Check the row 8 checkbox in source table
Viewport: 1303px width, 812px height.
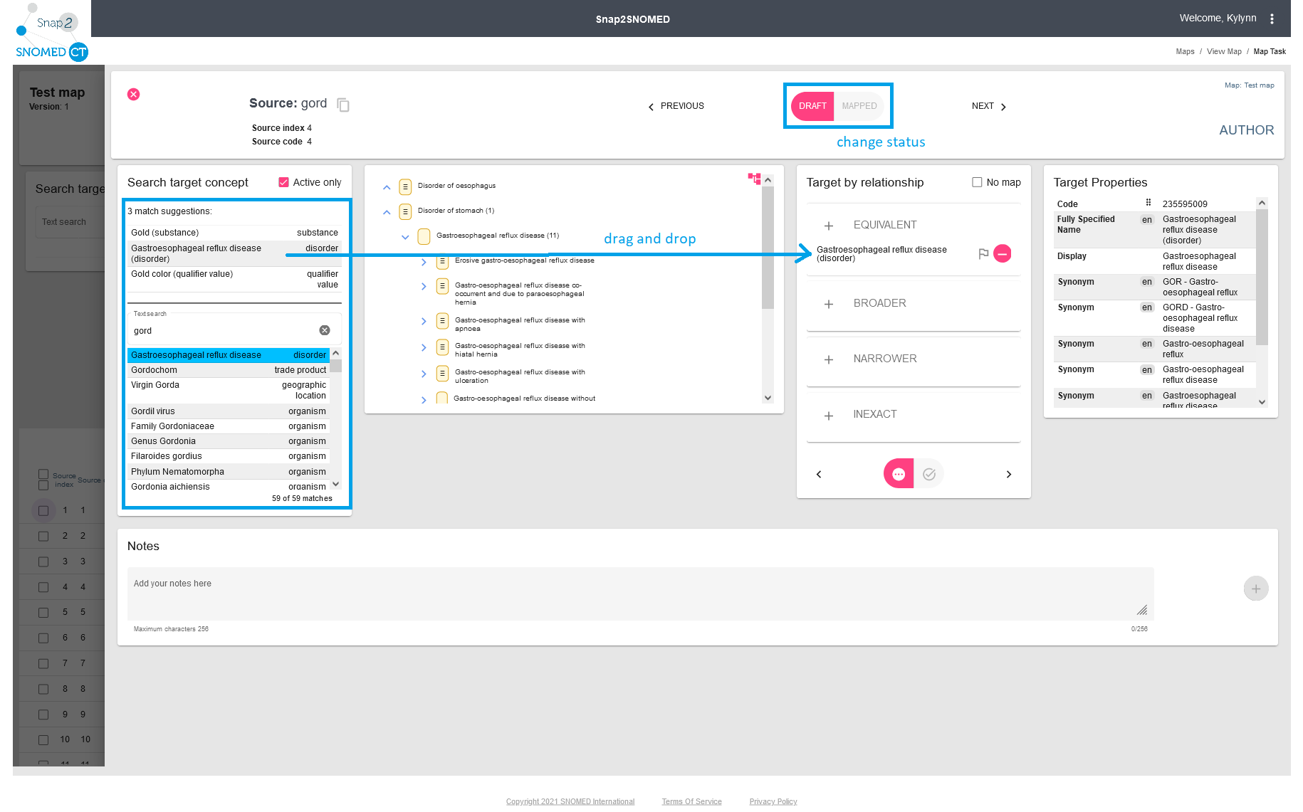pos(43,689)
